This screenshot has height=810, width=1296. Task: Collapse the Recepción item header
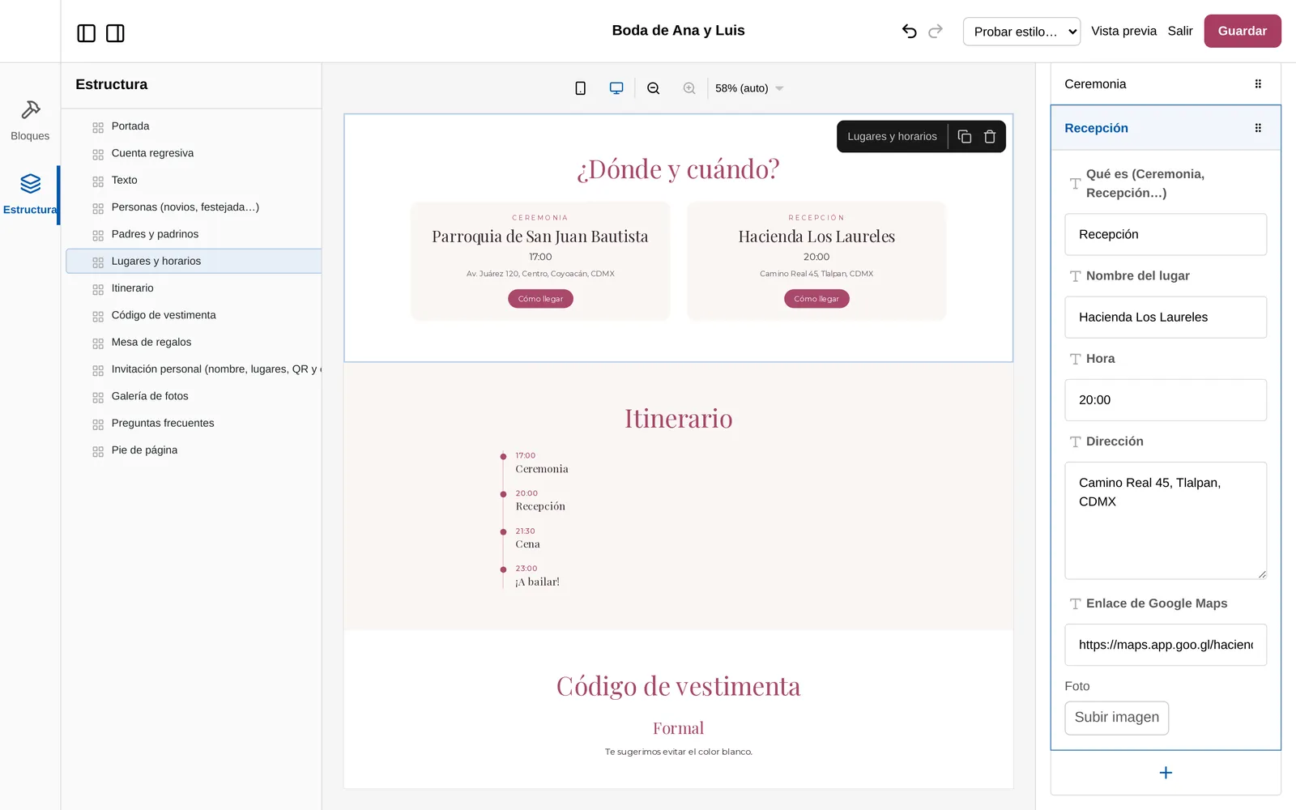pos(1166,128)
